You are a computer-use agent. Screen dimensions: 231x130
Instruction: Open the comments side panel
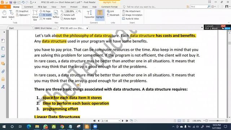(x=3, y=64)
